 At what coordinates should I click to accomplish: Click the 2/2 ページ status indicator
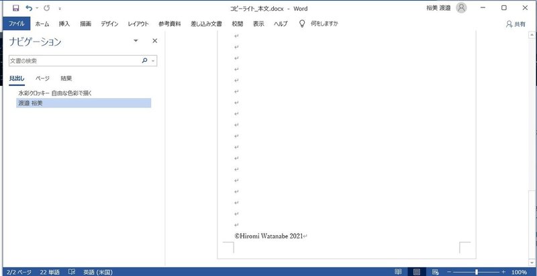[19, 272]
